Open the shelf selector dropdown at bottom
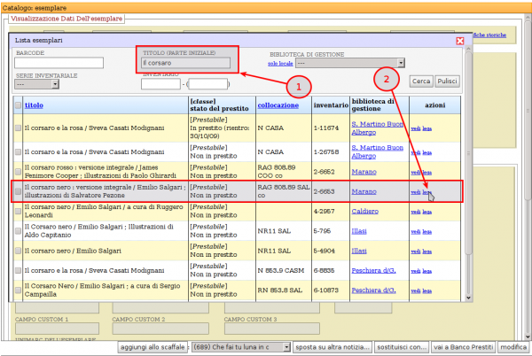 point(240,346)
